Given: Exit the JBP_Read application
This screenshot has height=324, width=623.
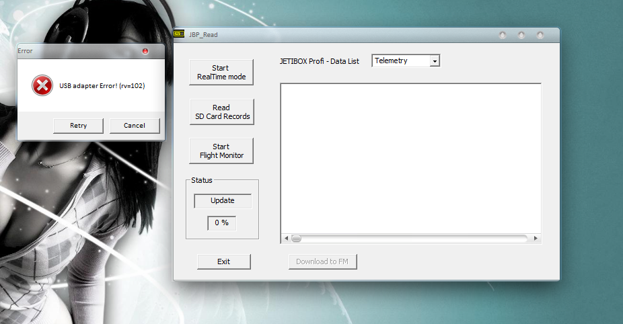Looking at the screenshot, I should coord(223,261).
